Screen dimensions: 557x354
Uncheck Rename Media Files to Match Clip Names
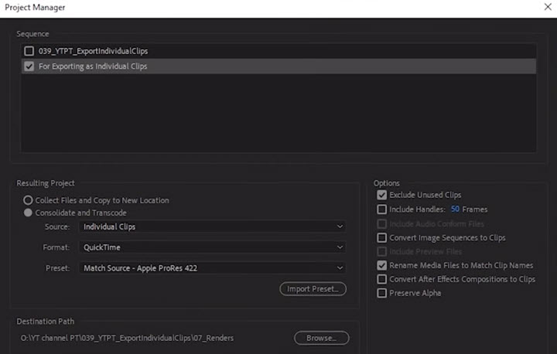381,265
